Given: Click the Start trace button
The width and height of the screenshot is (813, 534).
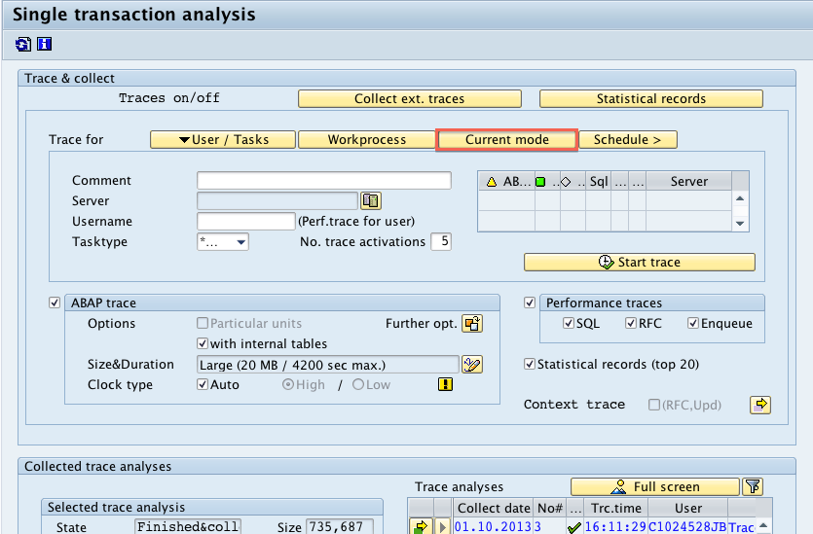Looking at the screenshot, I should click(x=640, y=262).
